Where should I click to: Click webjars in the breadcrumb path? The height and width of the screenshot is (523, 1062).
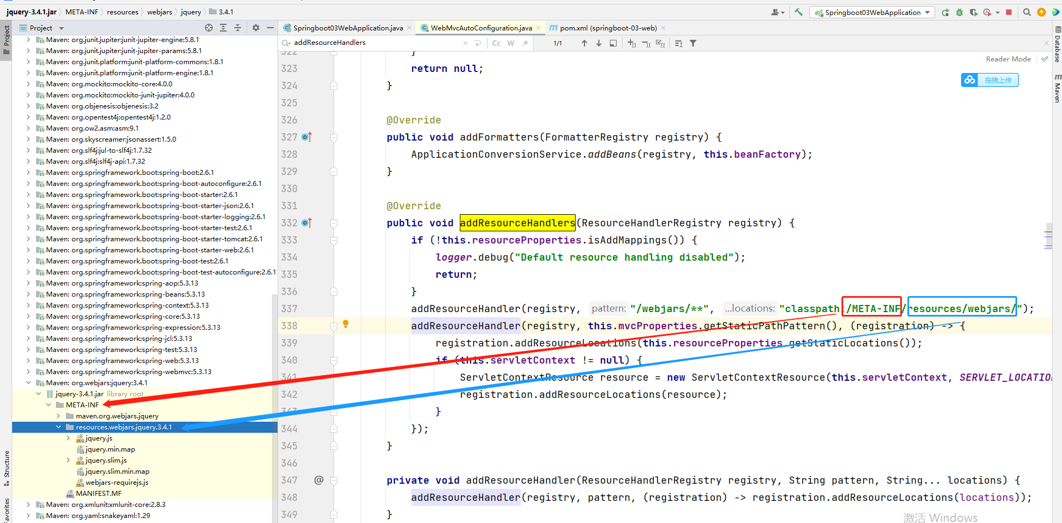coord(160,12)
